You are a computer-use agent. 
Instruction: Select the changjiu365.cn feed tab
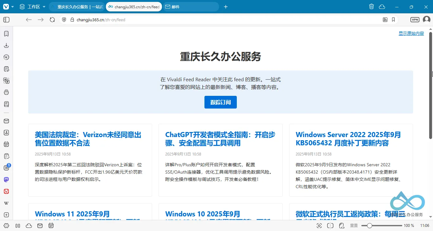(x=134, y=7)
